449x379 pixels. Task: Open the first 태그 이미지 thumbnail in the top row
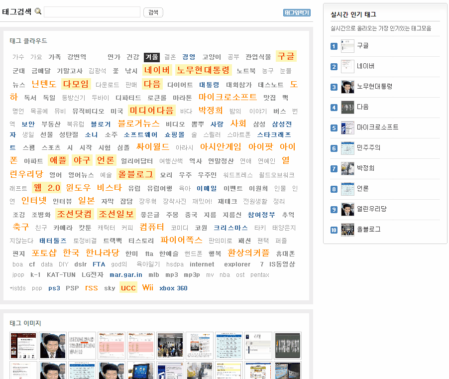23,346
